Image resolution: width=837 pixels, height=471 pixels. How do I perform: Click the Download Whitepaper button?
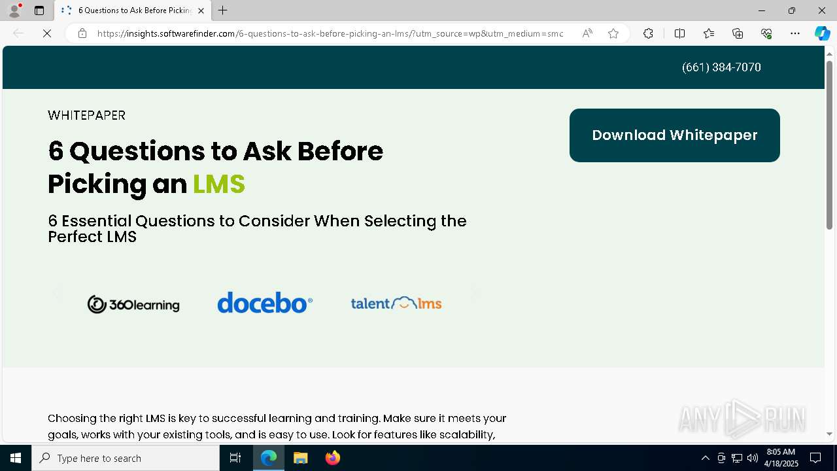(675, 135)
